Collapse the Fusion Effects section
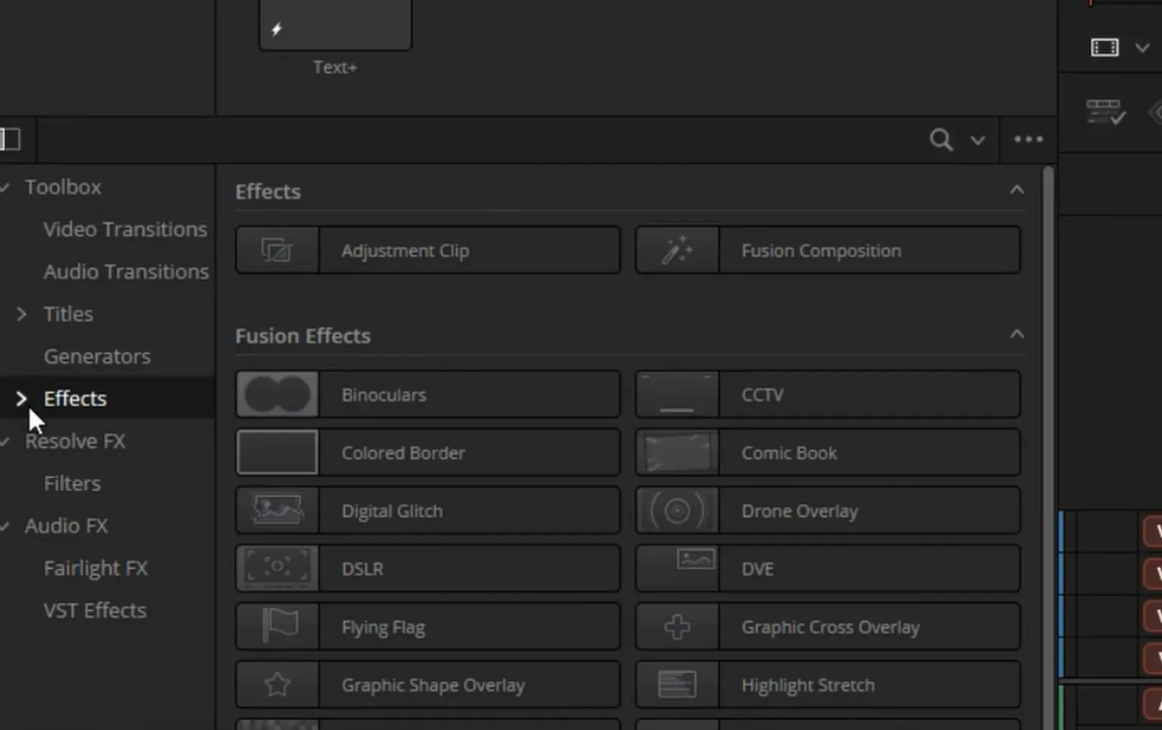 pos(1017,334)
